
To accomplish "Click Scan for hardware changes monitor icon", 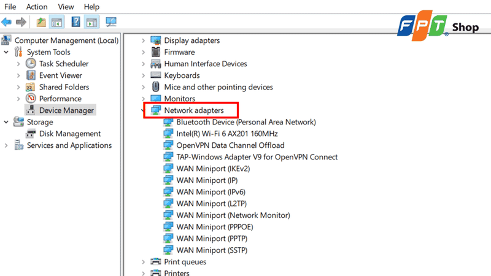I will click(111, 22).
